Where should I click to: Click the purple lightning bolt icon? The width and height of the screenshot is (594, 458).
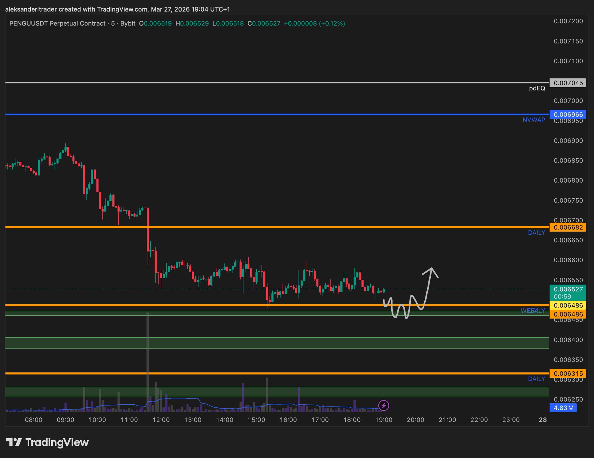coord(383,405)
